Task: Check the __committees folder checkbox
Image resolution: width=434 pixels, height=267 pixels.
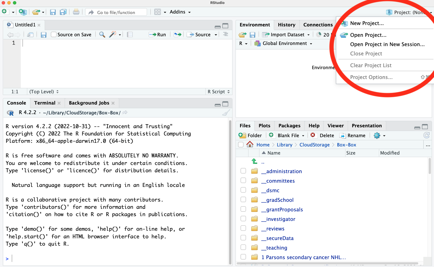Action: click(x=243, y=180)
